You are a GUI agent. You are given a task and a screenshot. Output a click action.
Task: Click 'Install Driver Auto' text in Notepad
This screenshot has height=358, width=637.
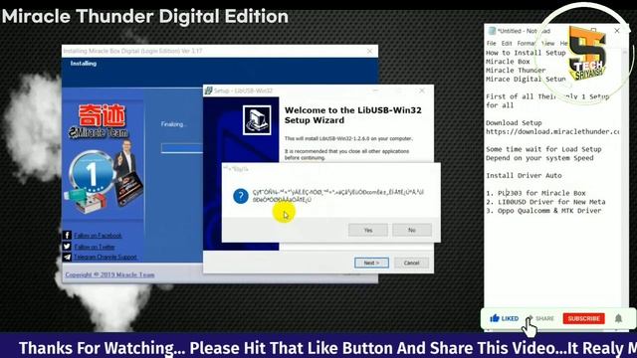click(524, 176)
